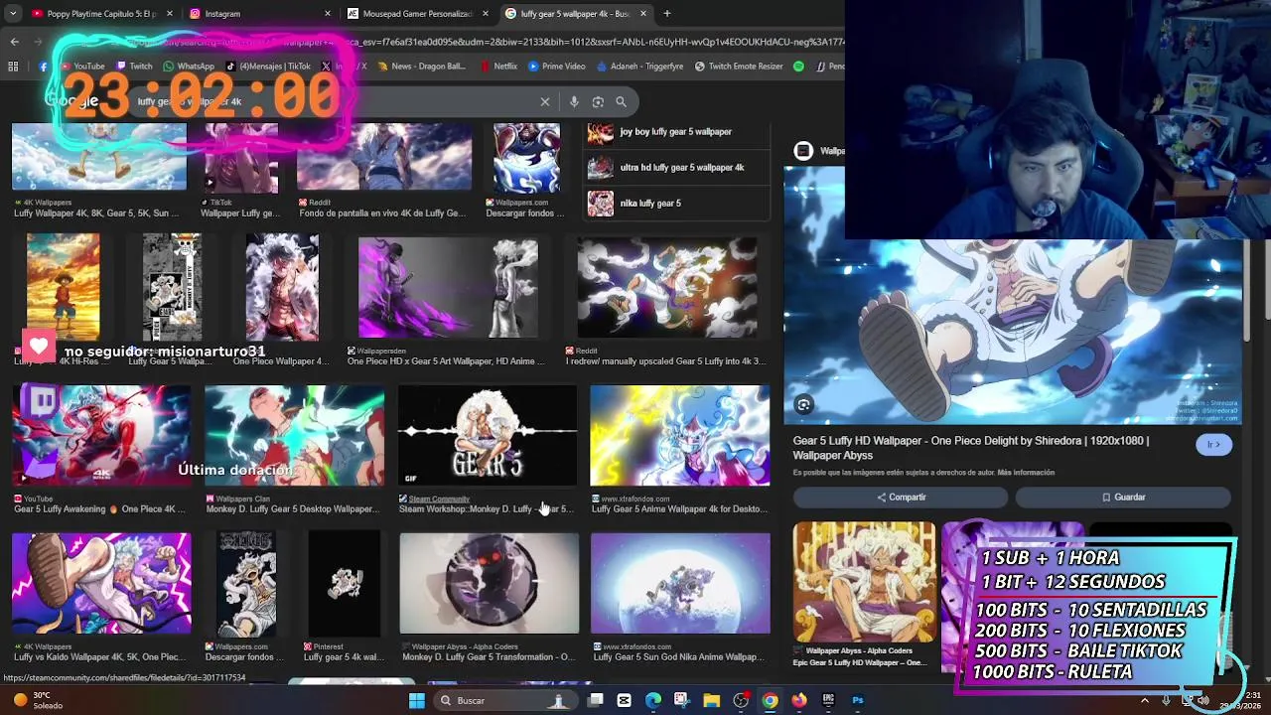
Task: Expand the Chrome tab search dropdown
Action: (x=14, y=14)
